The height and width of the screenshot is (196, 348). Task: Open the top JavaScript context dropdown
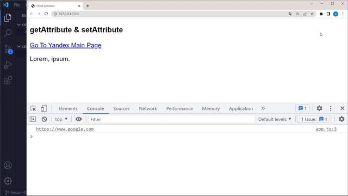click(x=61, y=119)
